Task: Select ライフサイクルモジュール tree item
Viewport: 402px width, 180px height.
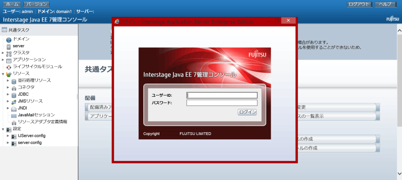Action: click(x=38, y=66)
